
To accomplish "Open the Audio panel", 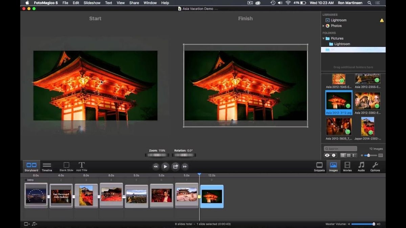I will [361, 167].
